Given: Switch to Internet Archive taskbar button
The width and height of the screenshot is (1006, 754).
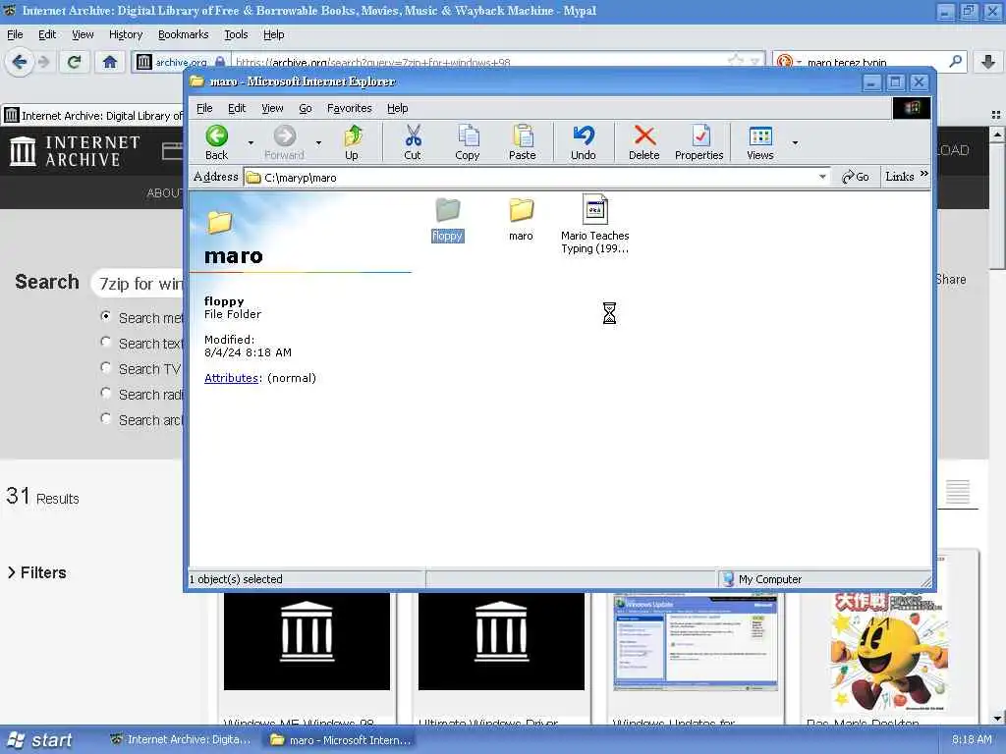Looking at the screenshot, I should pyautogui.click(x=181, y=740).
